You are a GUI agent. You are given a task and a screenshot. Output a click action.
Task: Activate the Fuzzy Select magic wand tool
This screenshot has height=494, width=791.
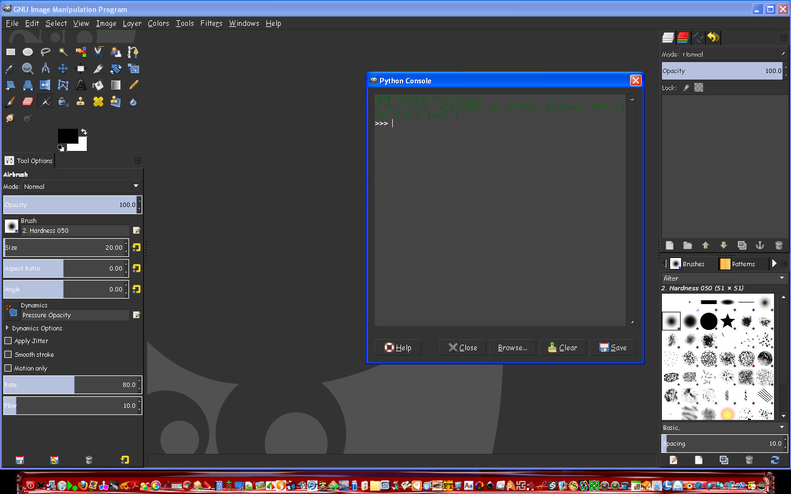[x=63, y=52]
